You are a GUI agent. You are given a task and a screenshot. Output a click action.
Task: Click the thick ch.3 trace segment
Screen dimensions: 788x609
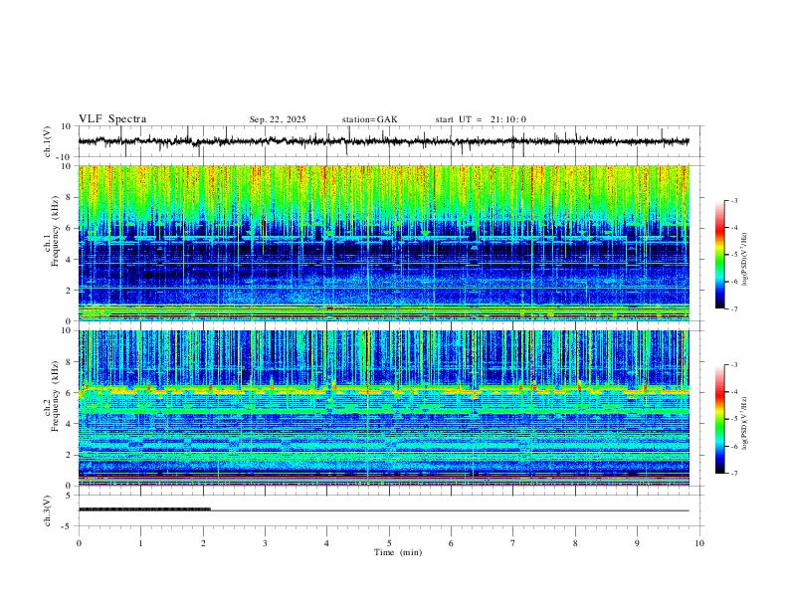pyautogui.click(x=144, y=509)
